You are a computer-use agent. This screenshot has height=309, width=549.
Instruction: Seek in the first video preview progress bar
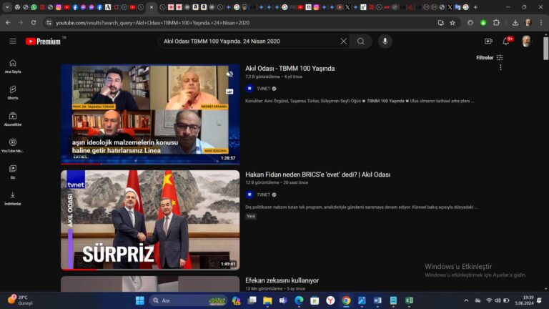click(150, 164)
